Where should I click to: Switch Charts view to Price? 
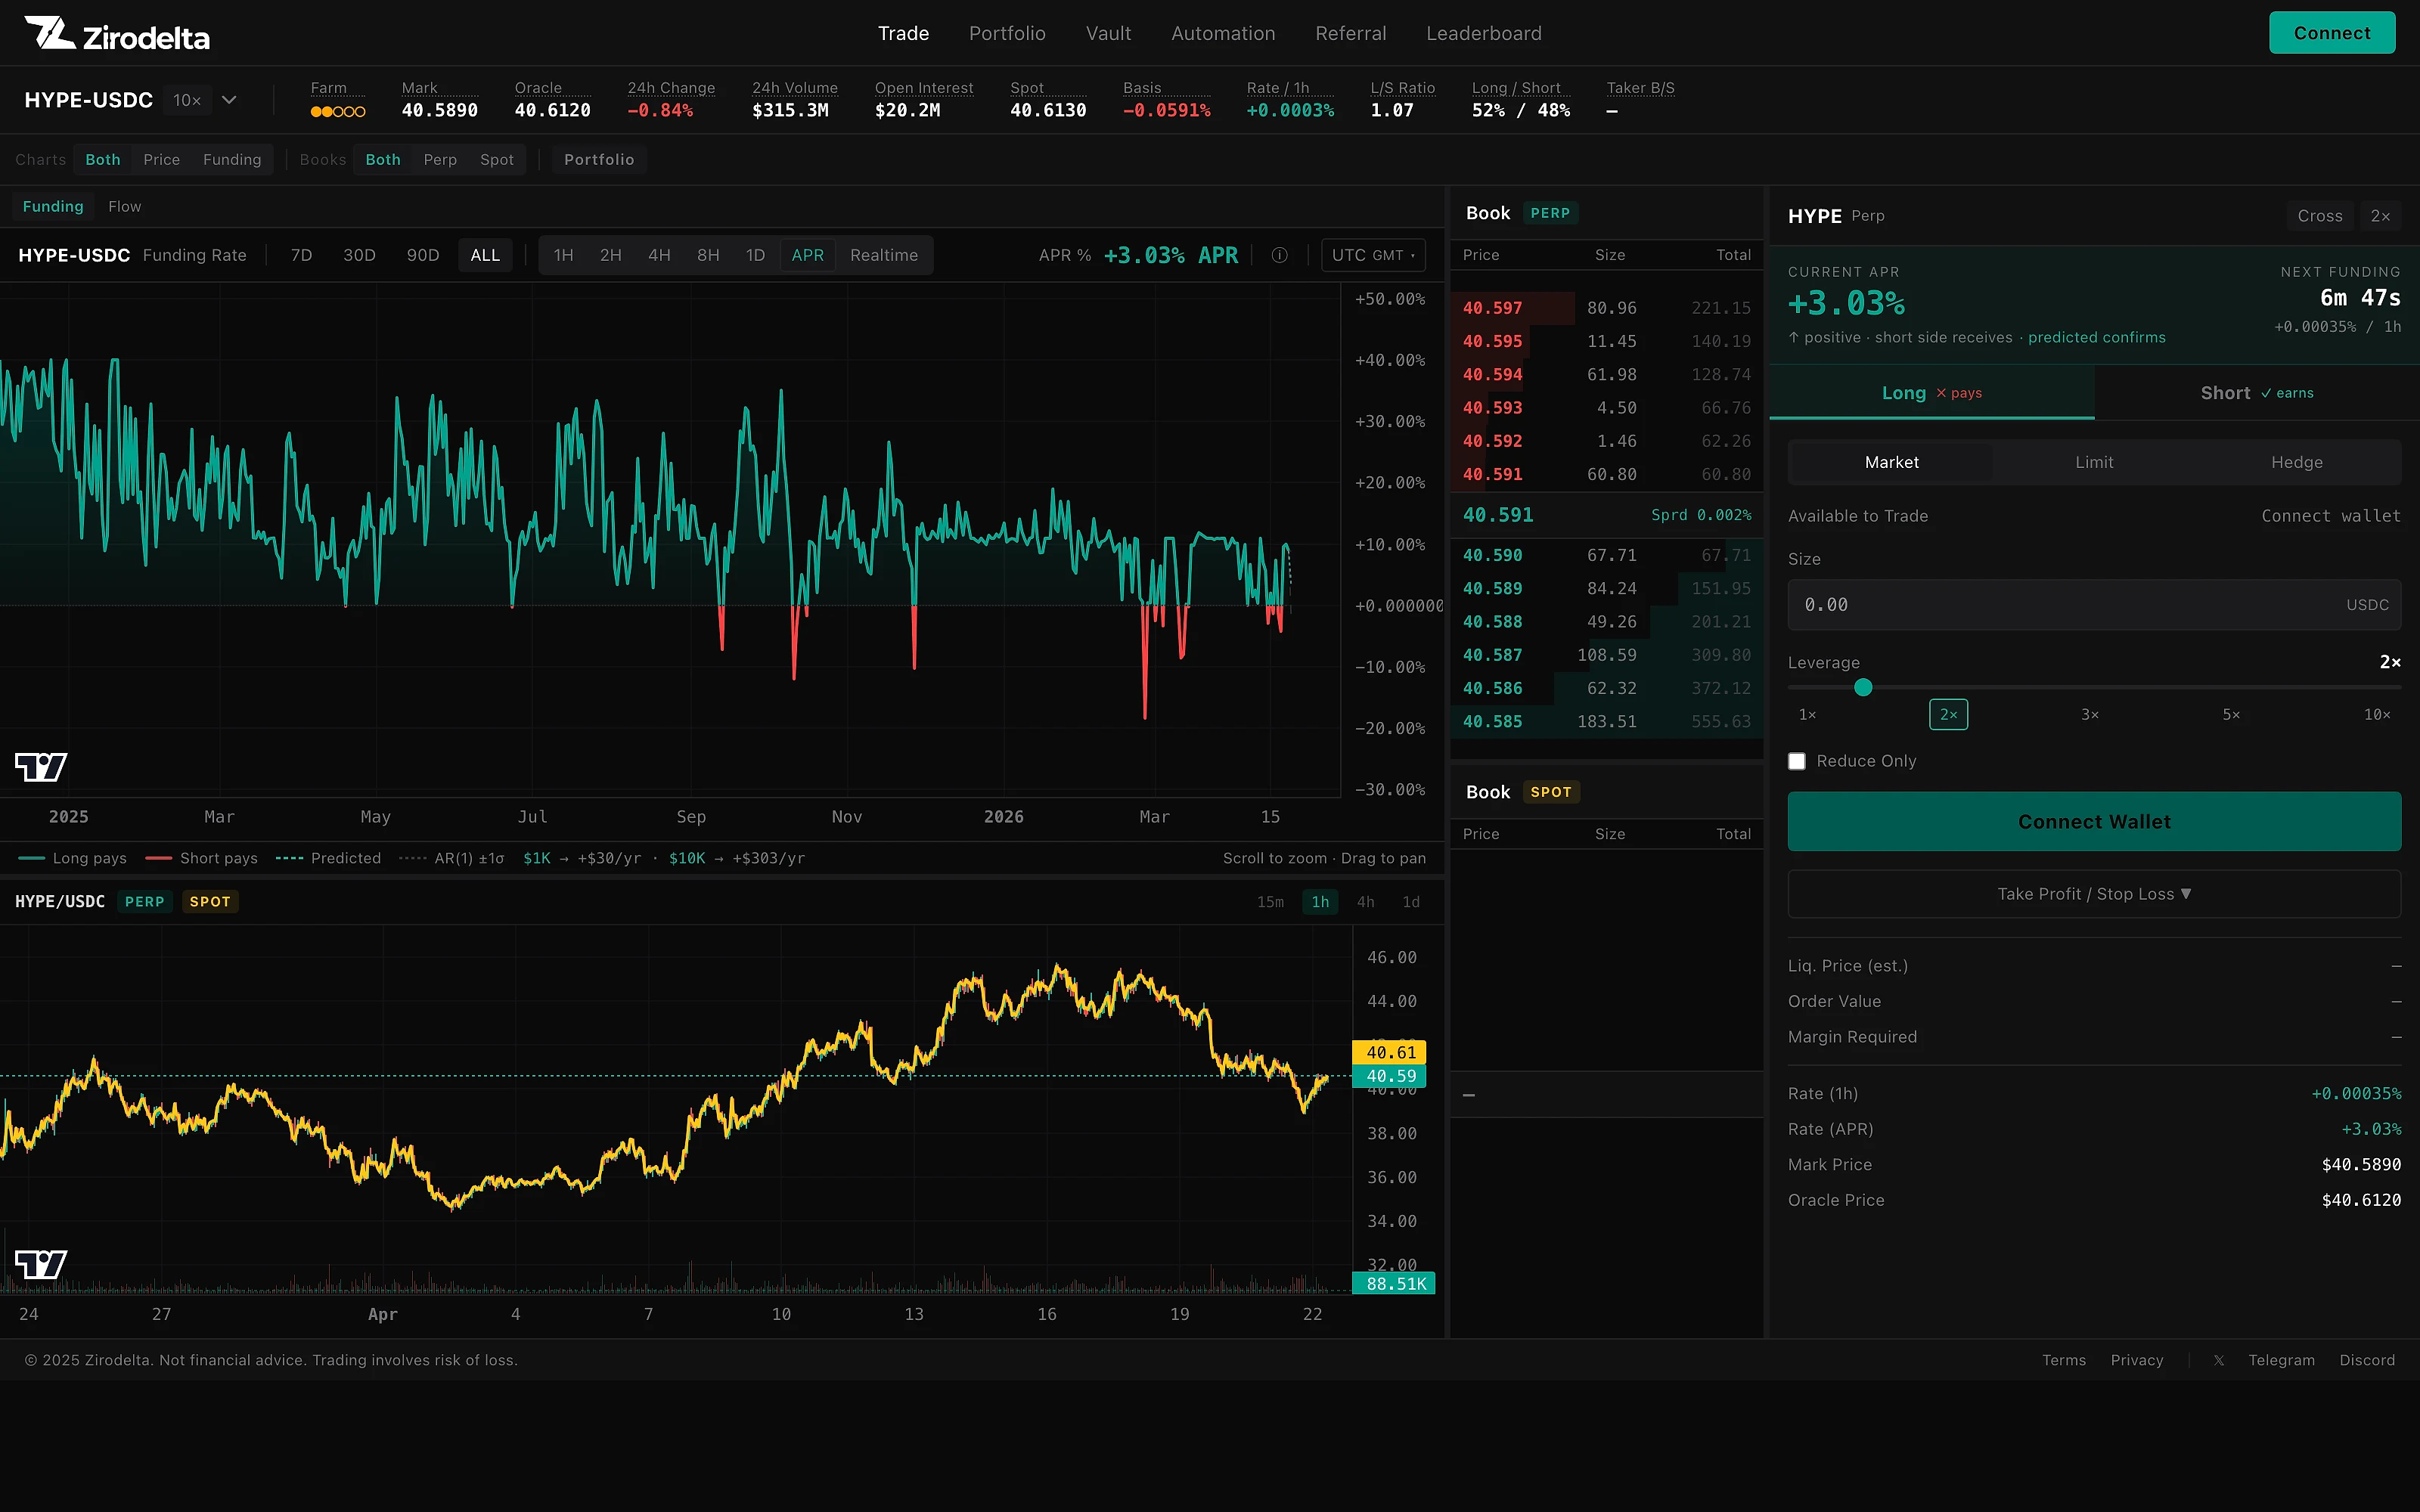pyautogui.click(x=162, y=160)
